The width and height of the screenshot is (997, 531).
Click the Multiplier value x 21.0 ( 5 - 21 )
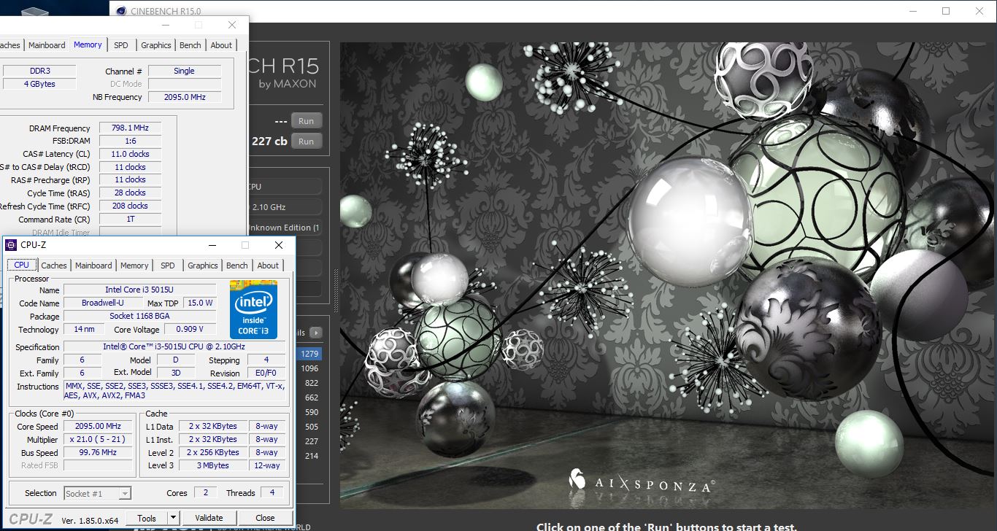(x=99, y=439)
